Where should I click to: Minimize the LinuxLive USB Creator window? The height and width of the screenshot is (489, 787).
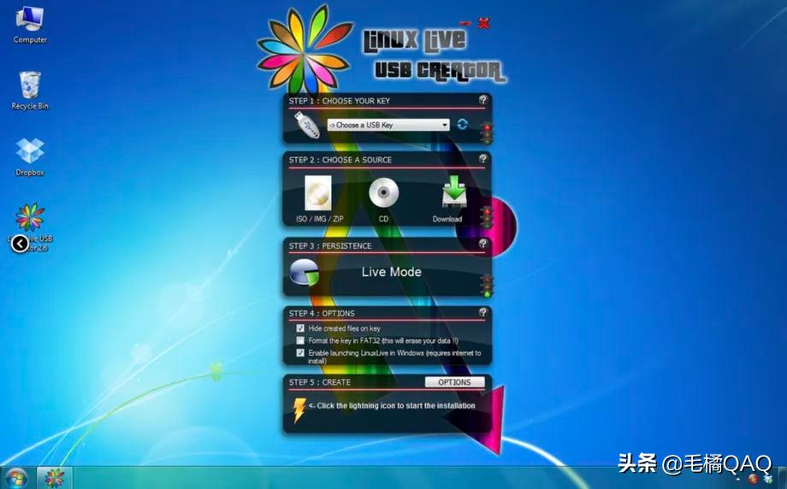(465, 23)
